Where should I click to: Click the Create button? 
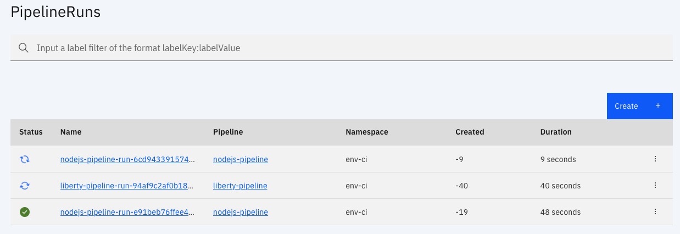pyautogui.click(x=640, y=106)
